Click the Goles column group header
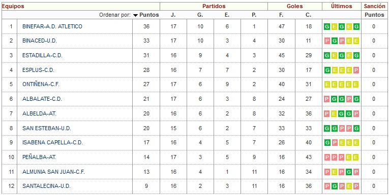Image resolution: width=389 pixels, height=195 pixels. (x=295, y=7)
